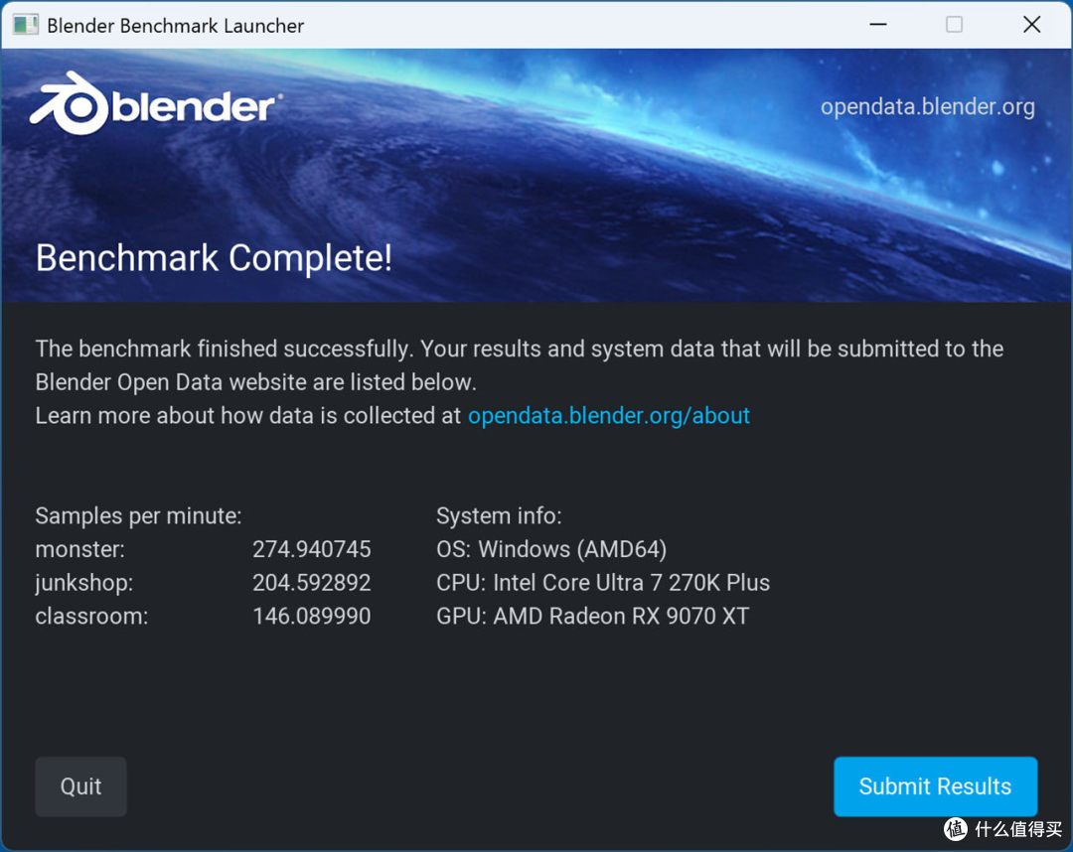Click the maximize window button
This screenshot has width=1073, height=852.
tap(954, 25)
